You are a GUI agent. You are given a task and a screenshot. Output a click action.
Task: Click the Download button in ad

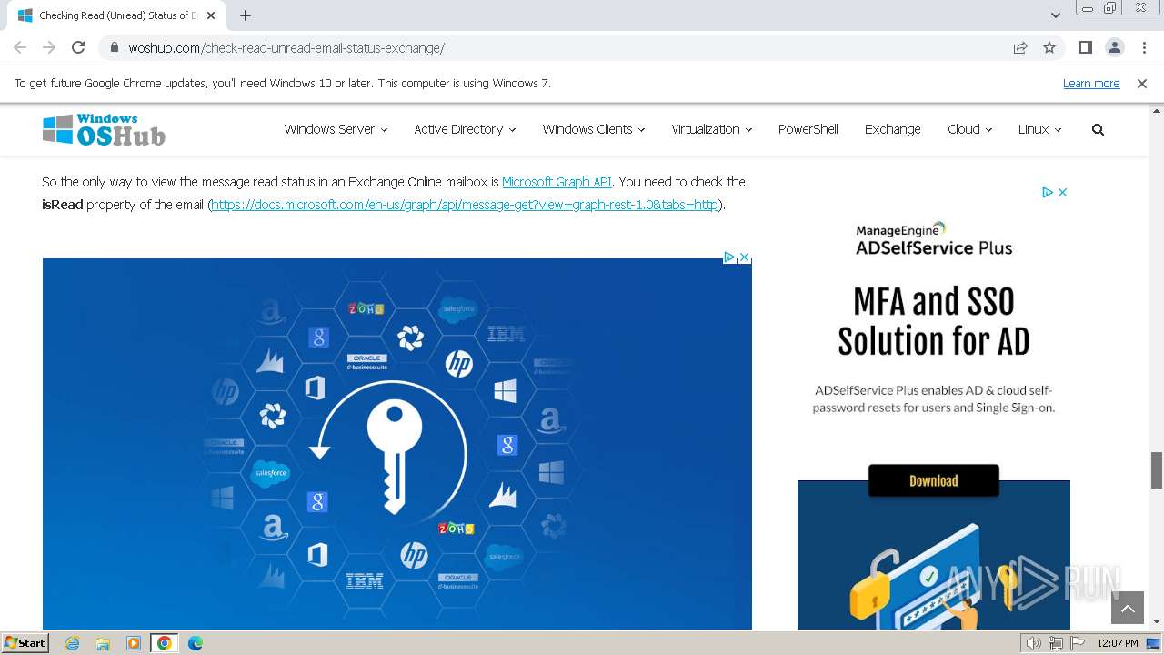pos(934,480)
